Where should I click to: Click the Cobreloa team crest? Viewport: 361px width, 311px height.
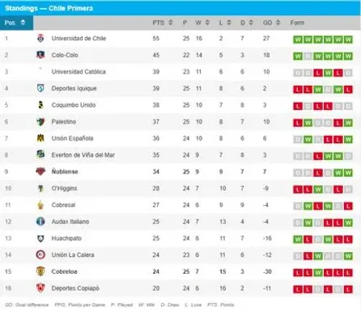click(x=40, y=271)
